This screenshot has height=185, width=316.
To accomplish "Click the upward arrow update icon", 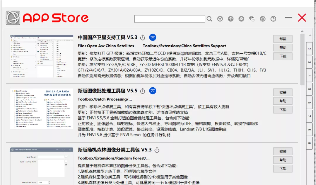I will tap(230, 19).
